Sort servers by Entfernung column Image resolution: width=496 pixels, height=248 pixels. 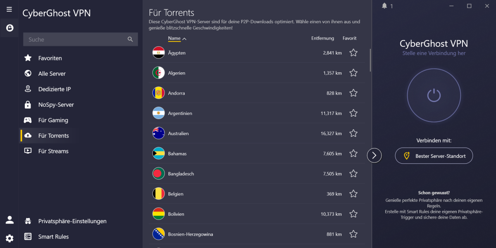point(322,38)
